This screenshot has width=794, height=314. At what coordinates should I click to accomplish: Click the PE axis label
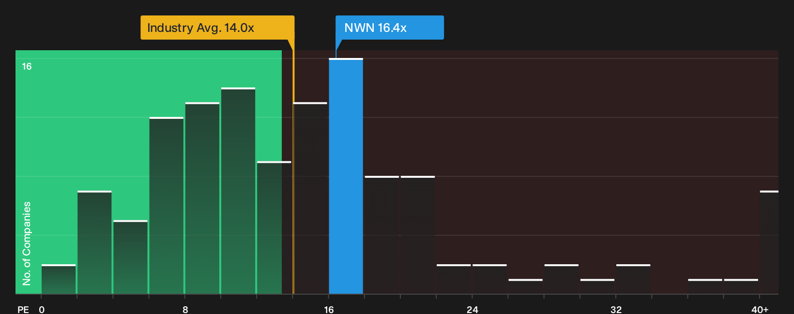[x=23, y=309]
